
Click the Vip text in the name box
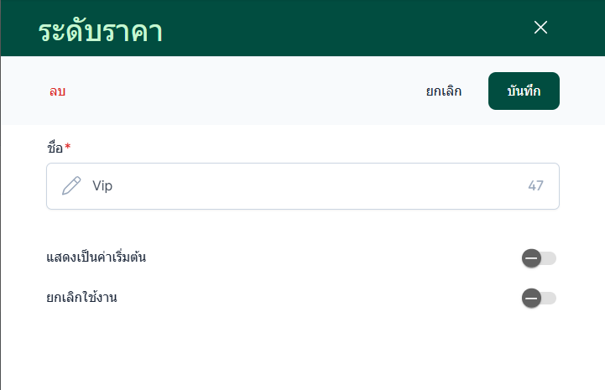click(x=102, y=185)
